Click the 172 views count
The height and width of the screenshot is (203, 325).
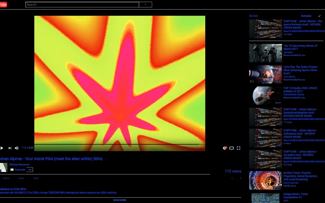click(233, 171)
